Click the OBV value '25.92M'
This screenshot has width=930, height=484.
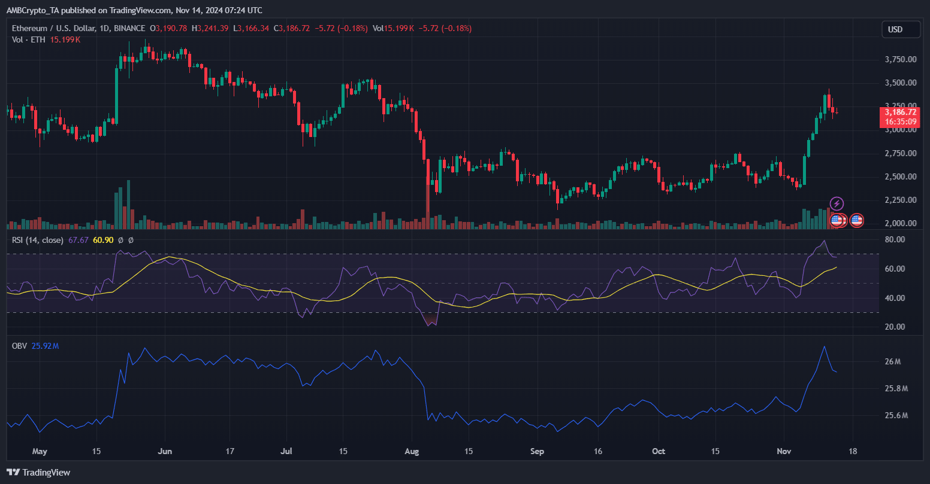pos(44,346)
